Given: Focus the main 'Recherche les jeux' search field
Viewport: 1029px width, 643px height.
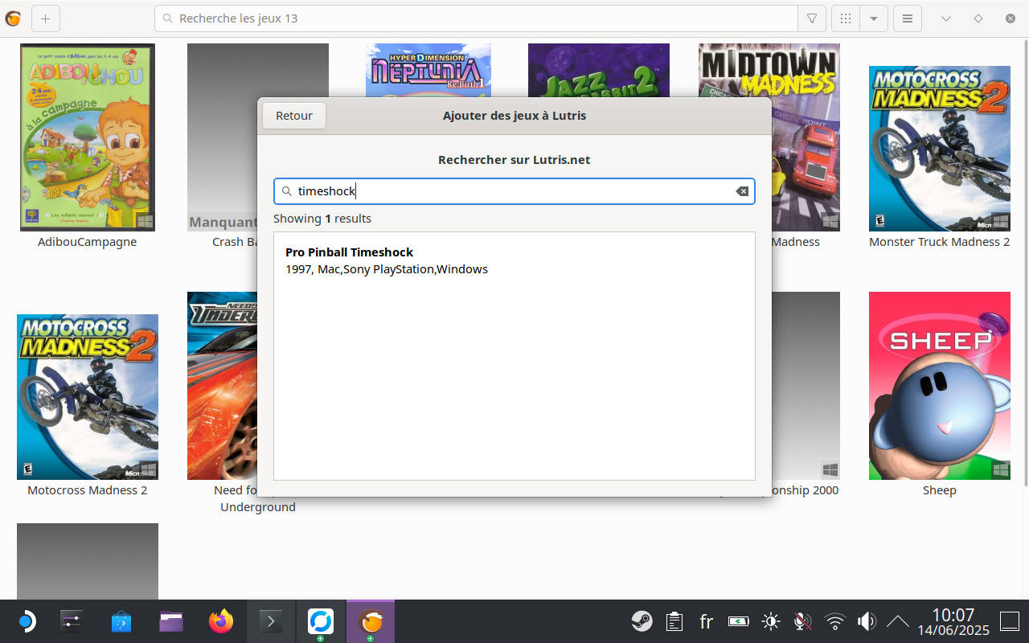Looking at the screenshot, I should 476,18.
